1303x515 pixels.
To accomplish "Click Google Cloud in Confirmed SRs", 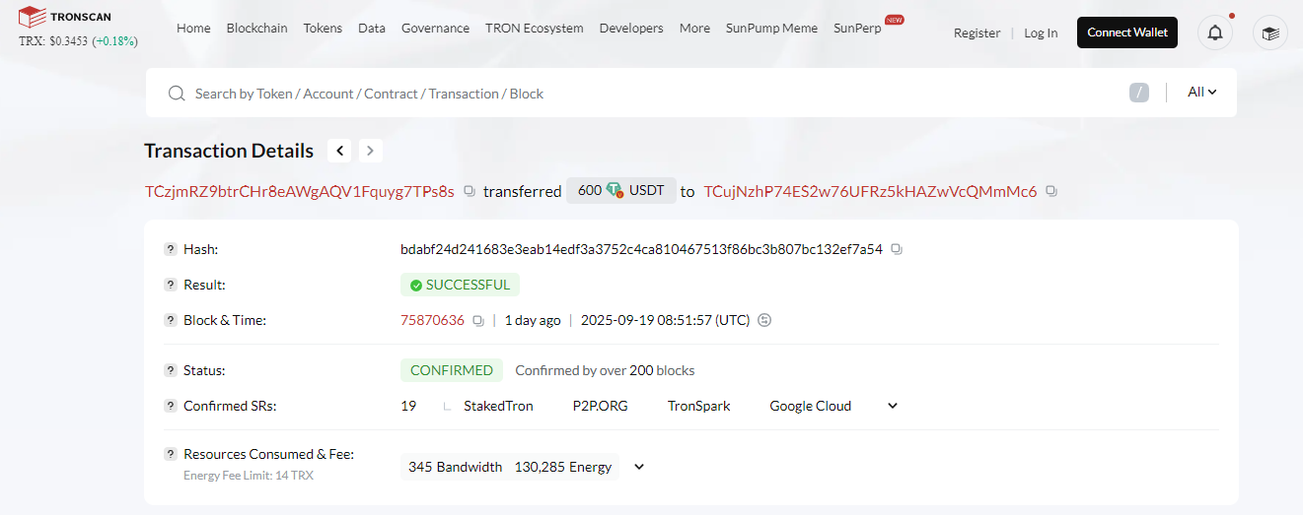I will coord(811,406).
